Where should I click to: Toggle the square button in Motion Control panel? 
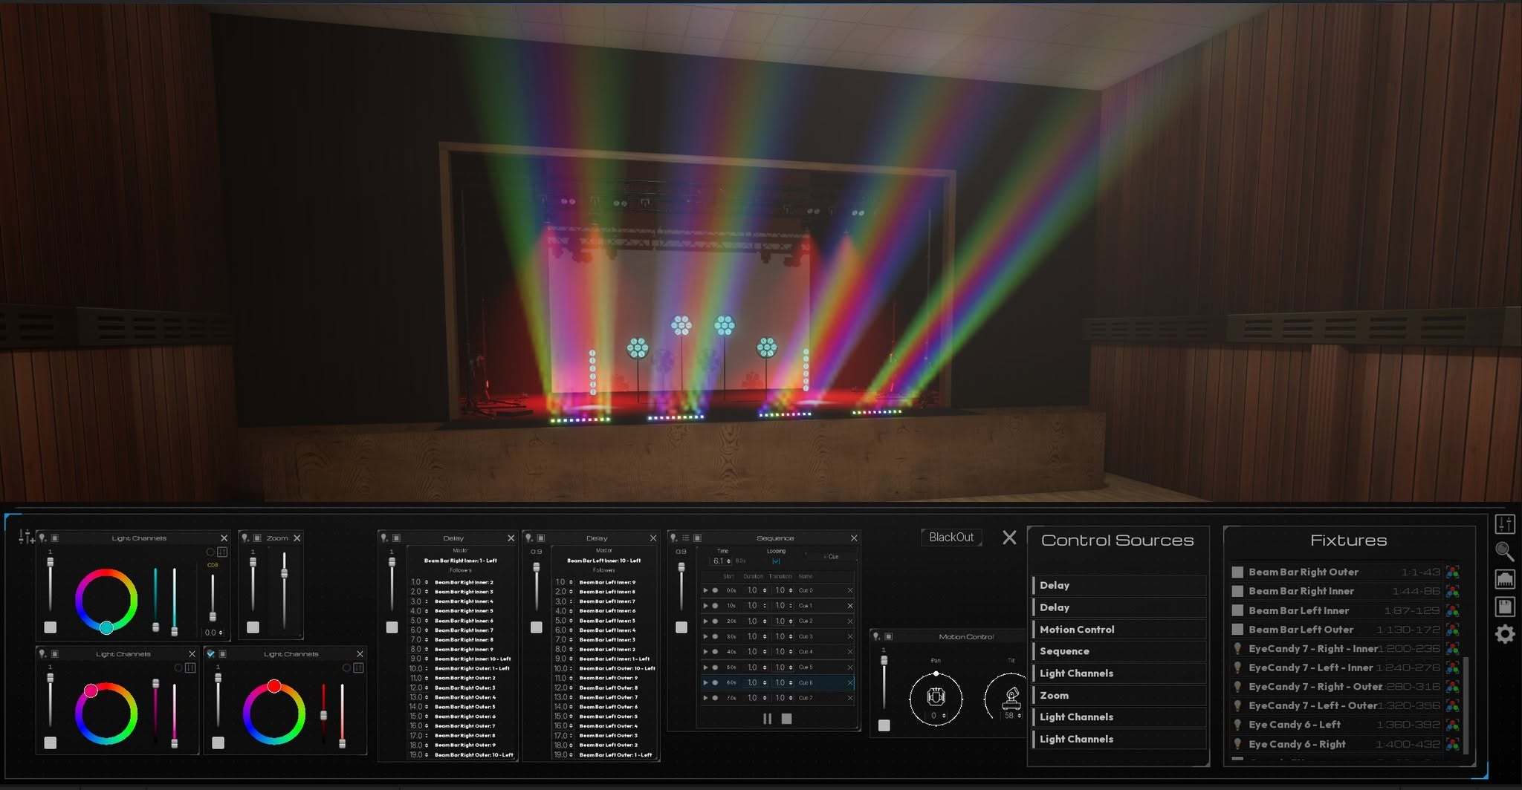coord(884,725)
